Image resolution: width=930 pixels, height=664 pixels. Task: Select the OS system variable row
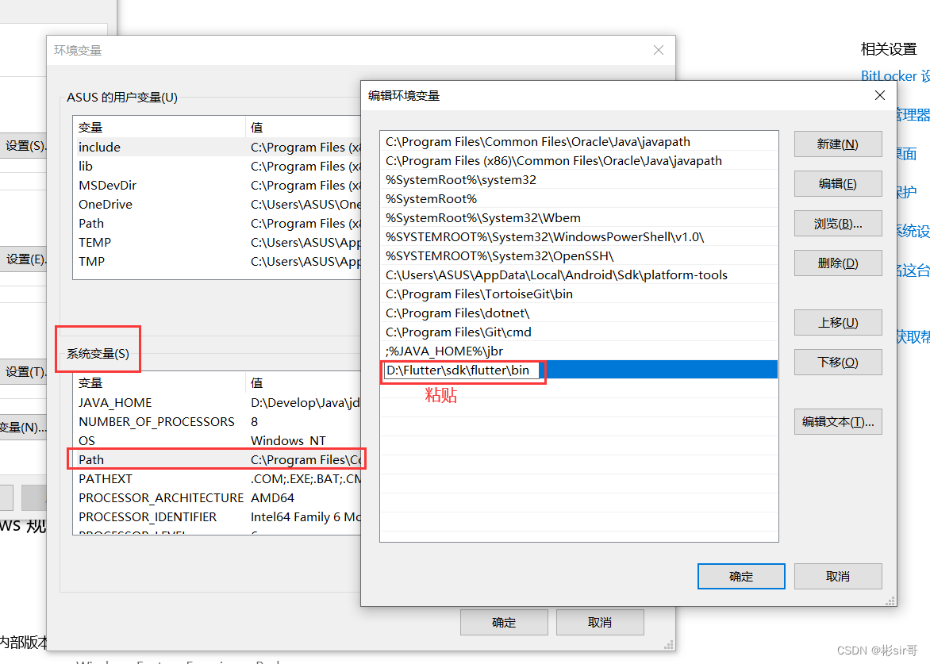pyautogui.click(x=217, y=440)
